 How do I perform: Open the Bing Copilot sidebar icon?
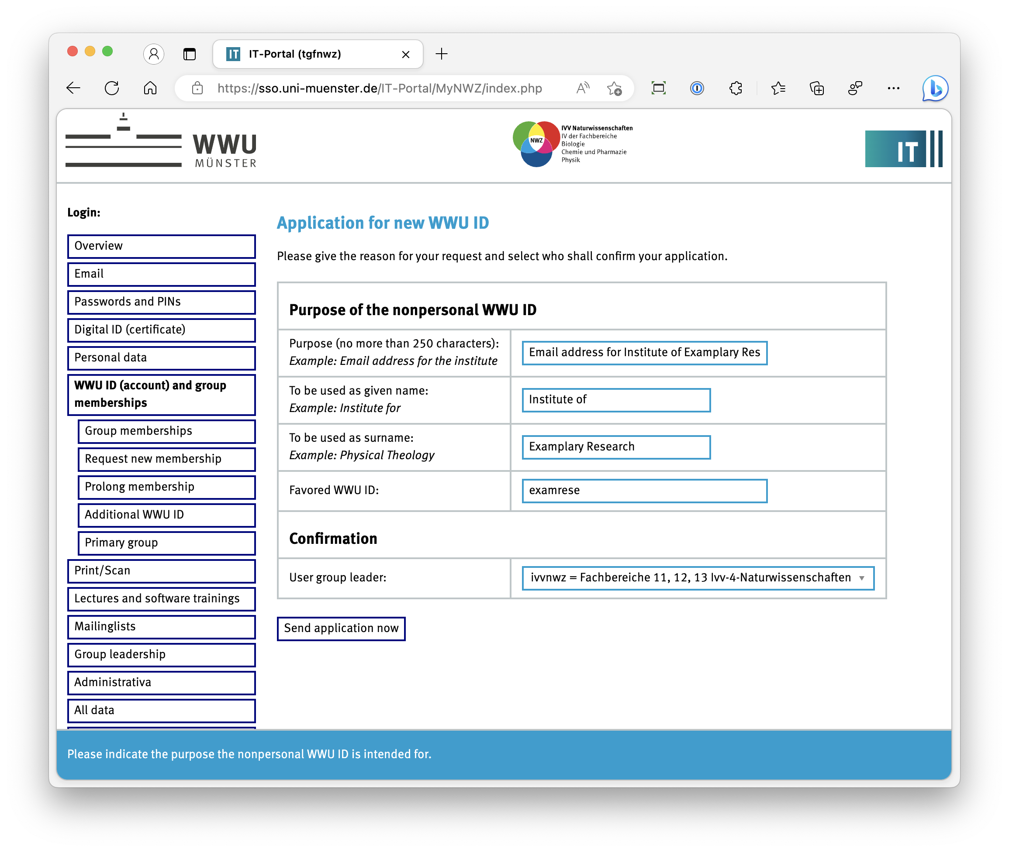pyautogui.click(x=935, y=88)
